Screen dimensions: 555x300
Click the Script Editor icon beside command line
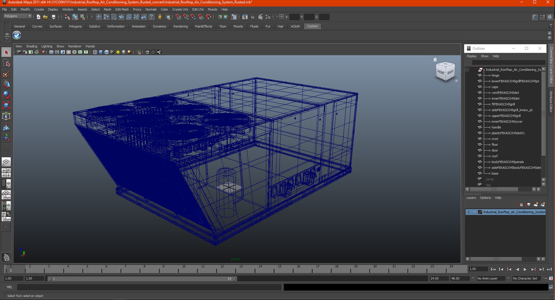[x=551, y=287]
